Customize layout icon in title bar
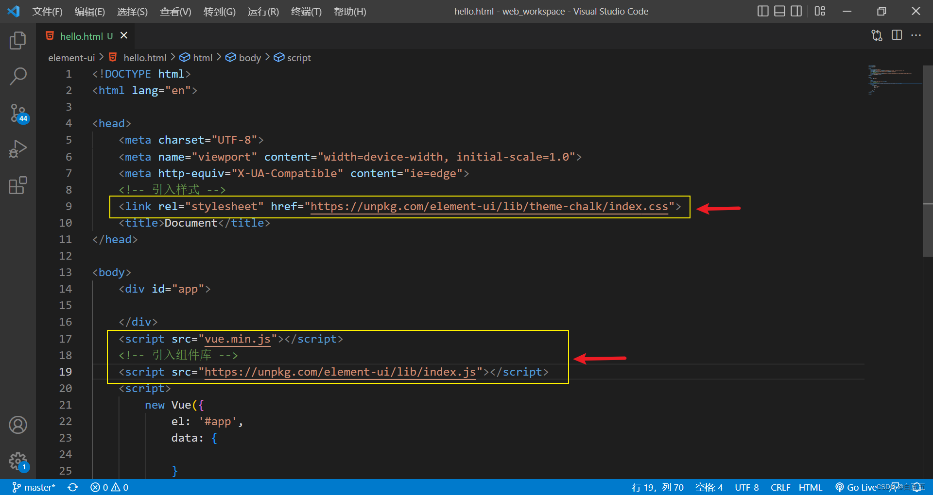This screenshot has width=933, height=495. point(820,11)
